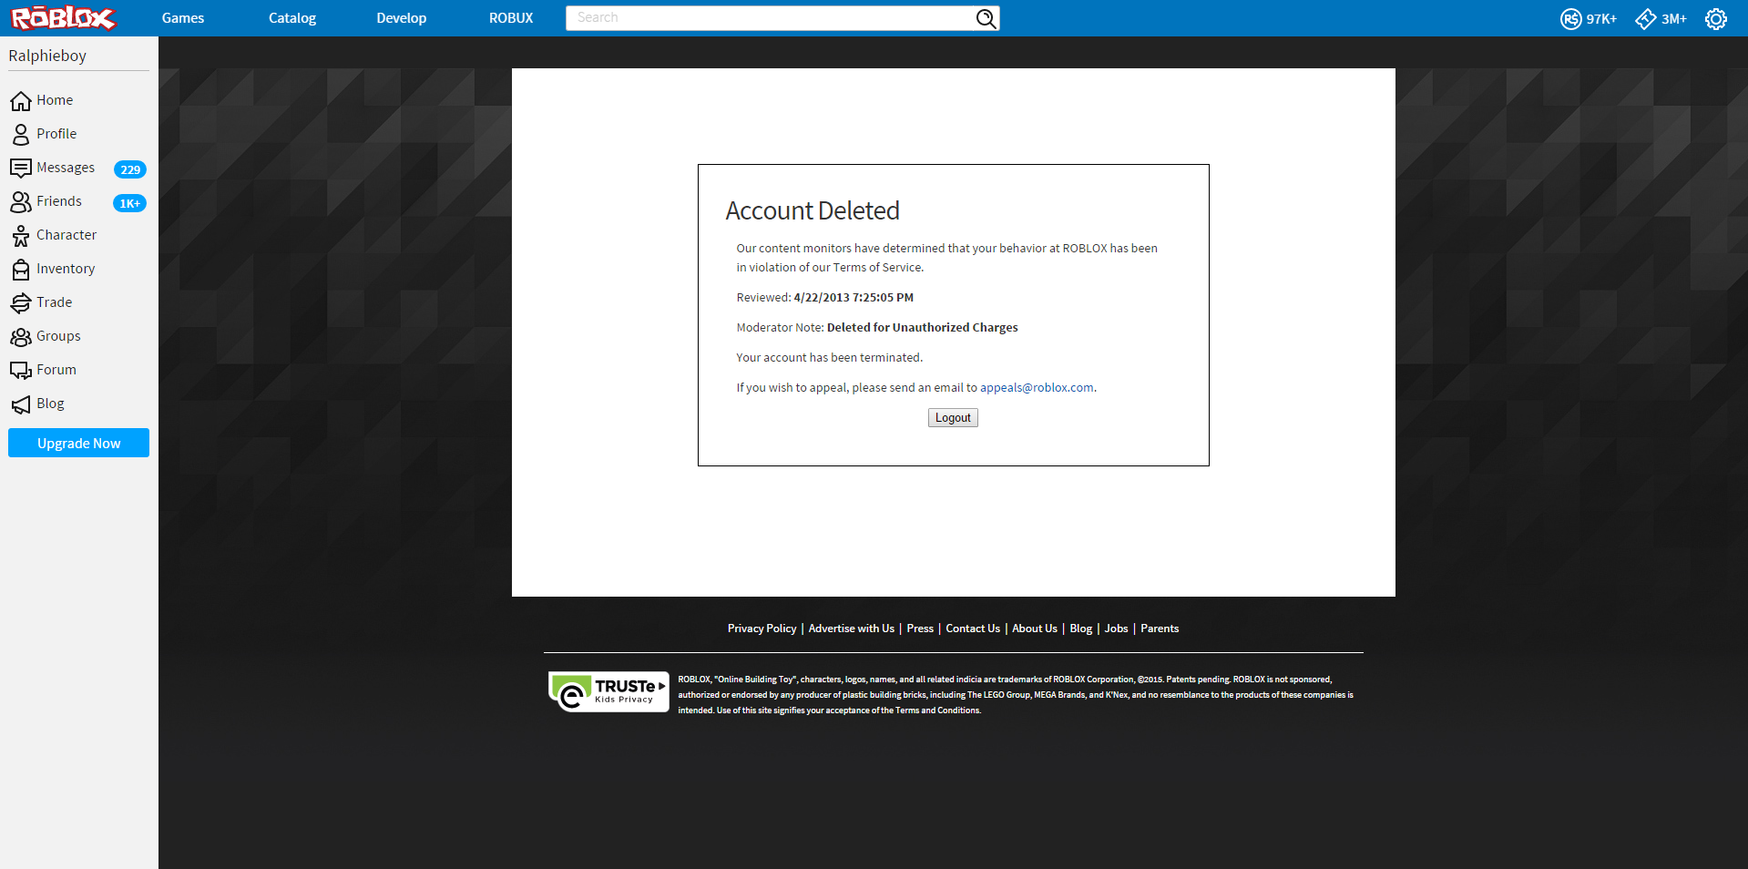This screenshot has width=1748, height=869.
Task: Click the Account Deleted heading
Action: 813,211
